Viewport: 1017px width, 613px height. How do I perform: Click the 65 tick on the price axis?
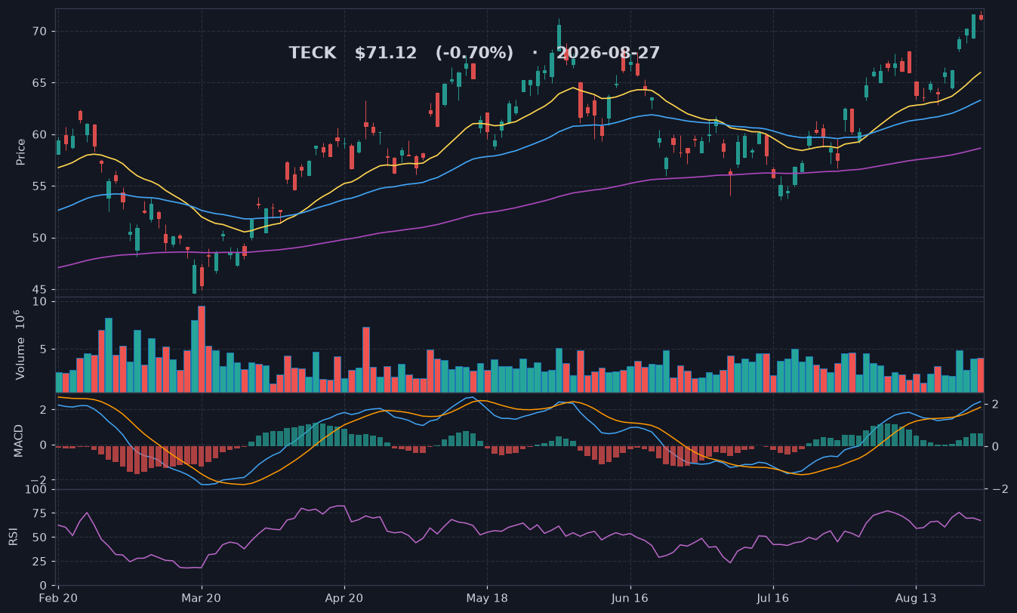pos(39,83)
